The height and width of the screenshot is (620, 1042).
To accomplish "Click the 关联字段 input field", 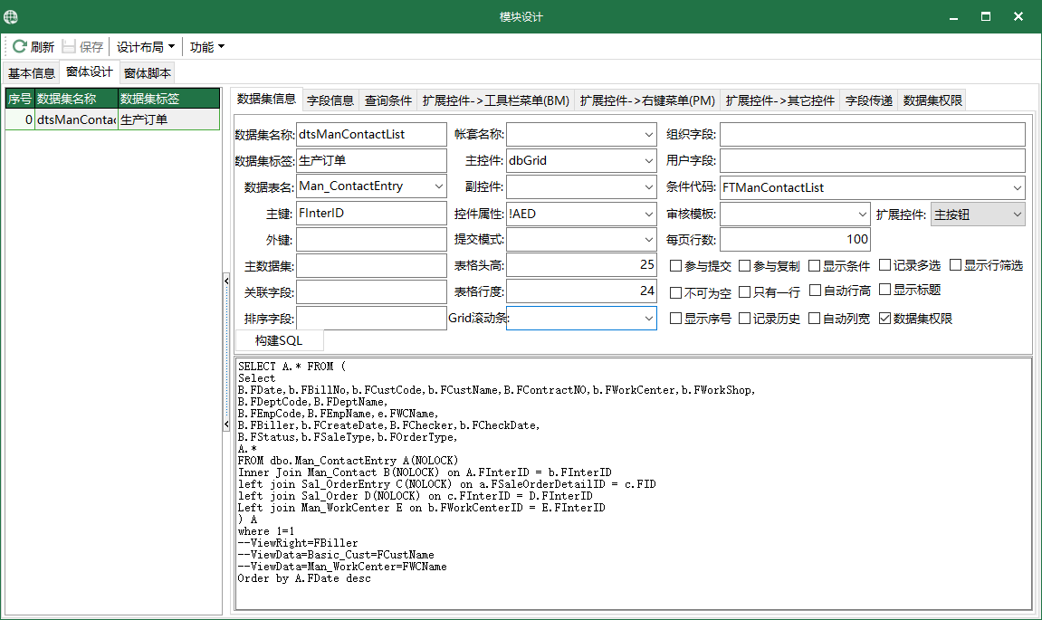I will point(371,291).
